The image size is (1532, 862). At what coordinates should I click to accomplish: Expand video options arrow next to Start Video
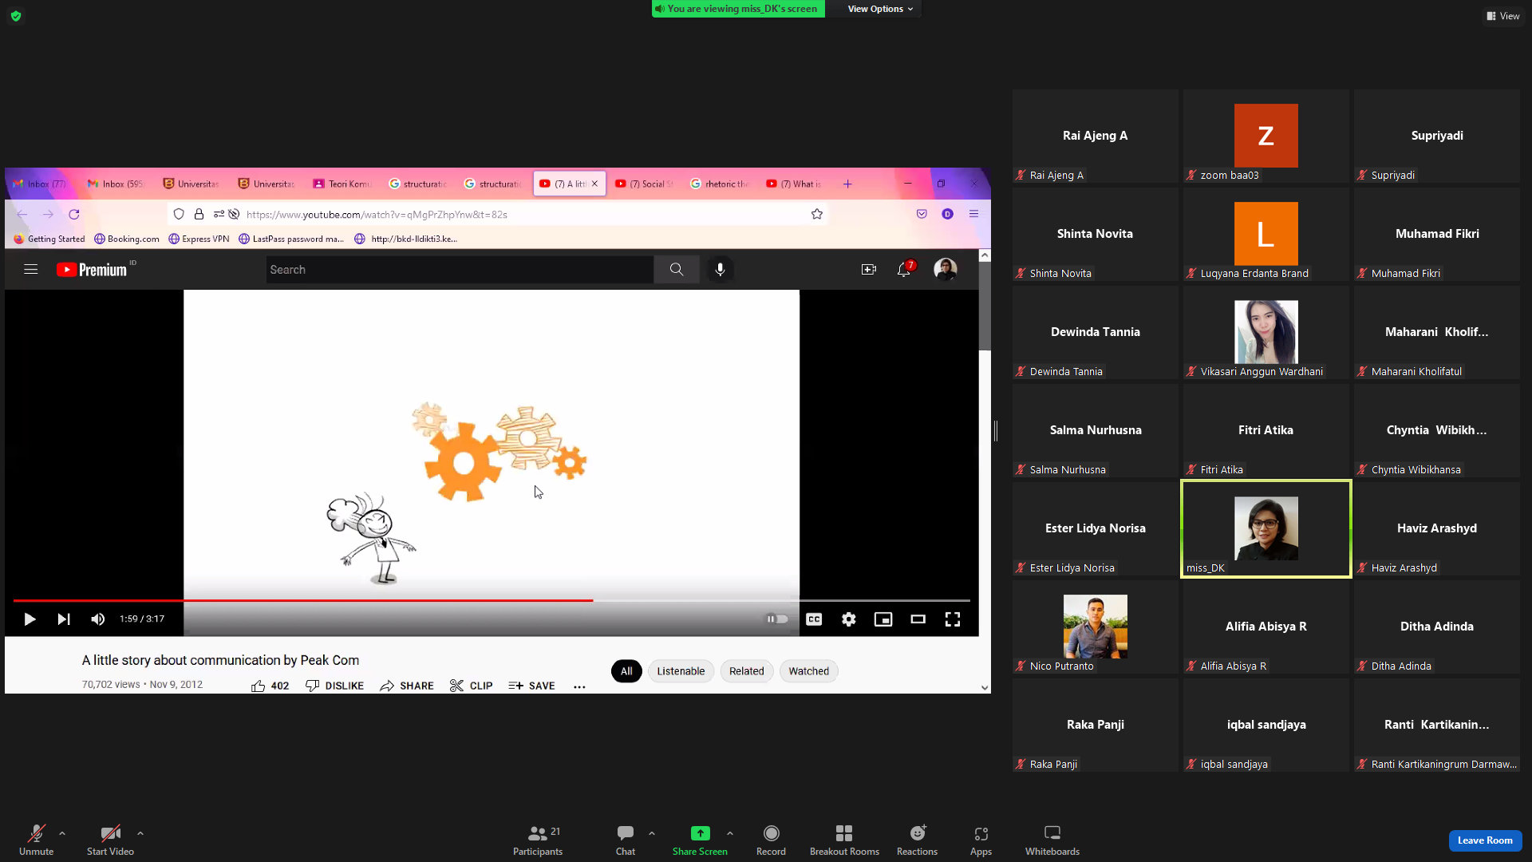tap(140, 833)
